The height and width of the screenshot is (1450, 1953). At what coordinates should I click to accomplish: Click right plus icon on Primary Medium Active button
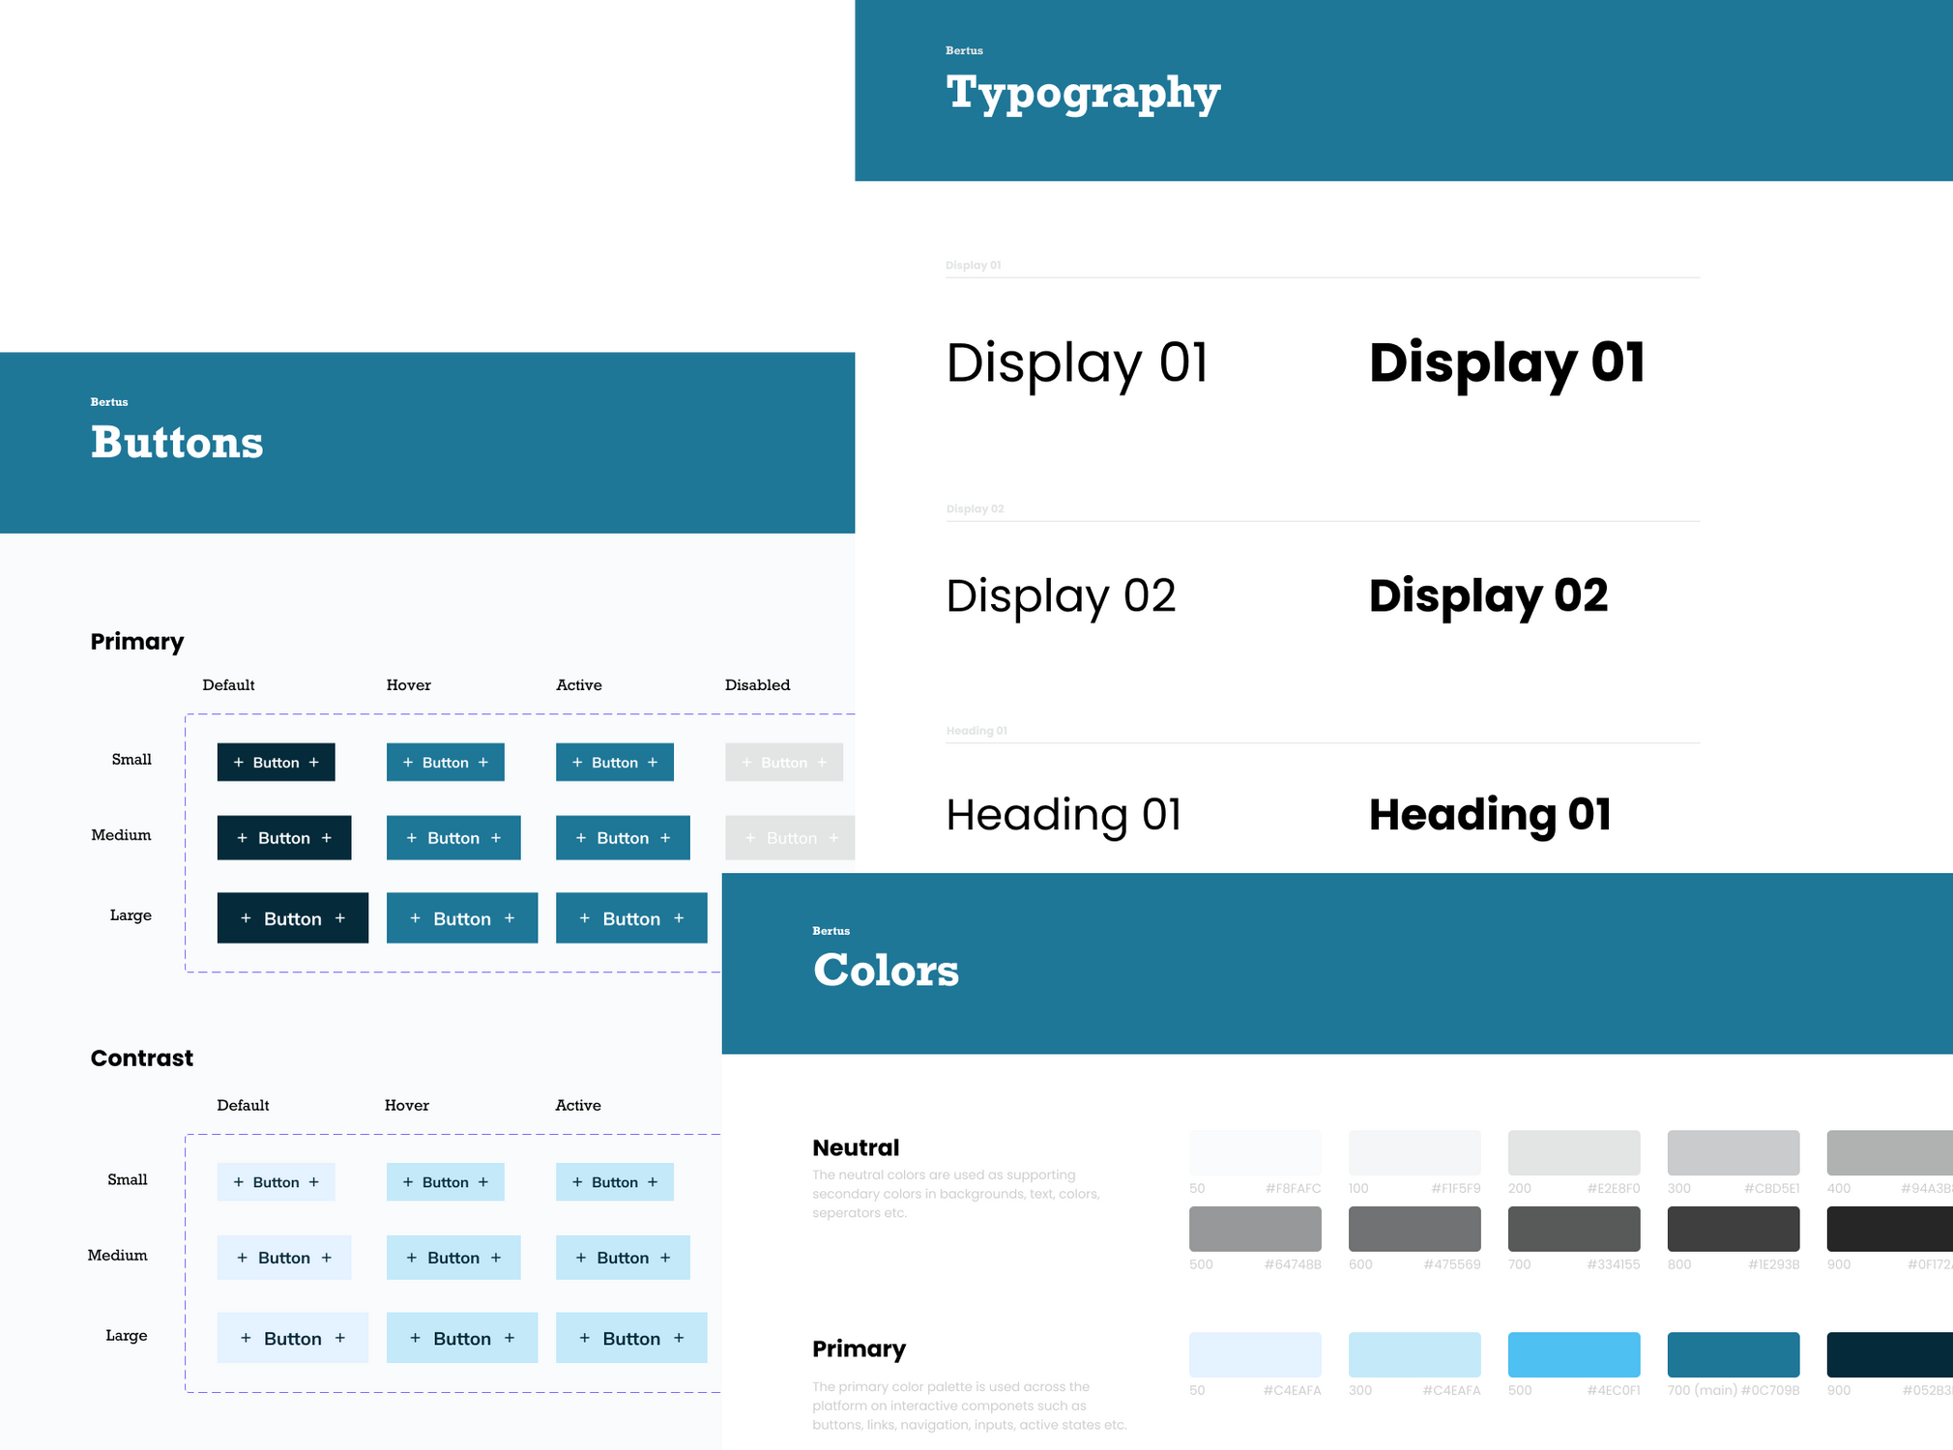665,838
